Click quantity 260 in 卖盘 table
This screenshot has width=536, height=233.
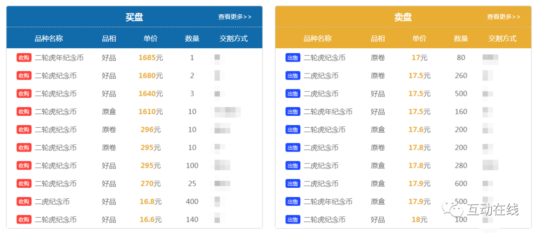(461, 76)
